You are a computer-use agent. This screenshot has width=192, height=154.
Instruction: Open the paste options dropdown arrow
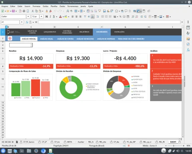43,11
